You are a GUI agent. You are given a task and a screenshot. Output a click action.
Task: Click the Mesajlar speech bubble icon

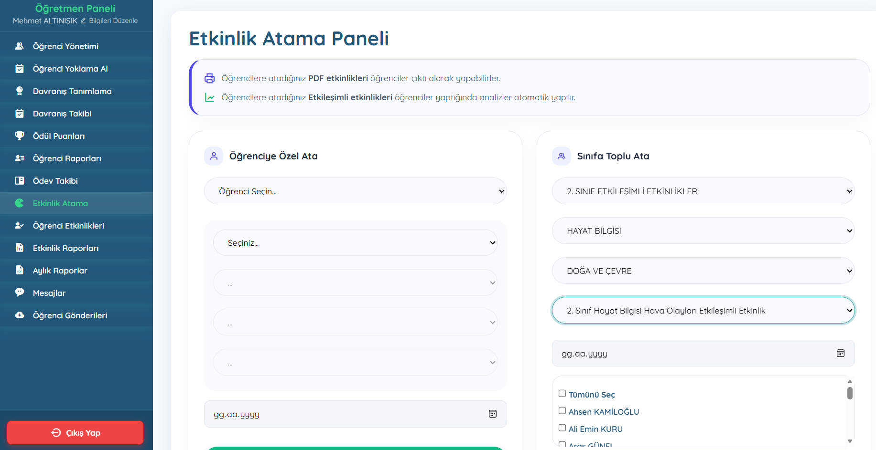(20, 293)
